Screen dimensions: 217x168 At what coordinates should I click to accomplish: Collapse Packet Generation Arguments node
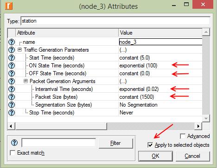(x=26, y=81)
